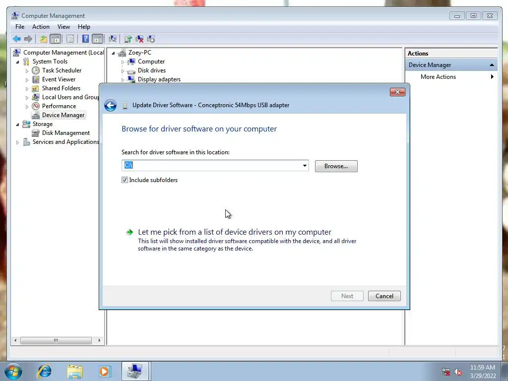Open the Help menu
The height and width of the screenshot is (381, 508).
click(84, 27)
